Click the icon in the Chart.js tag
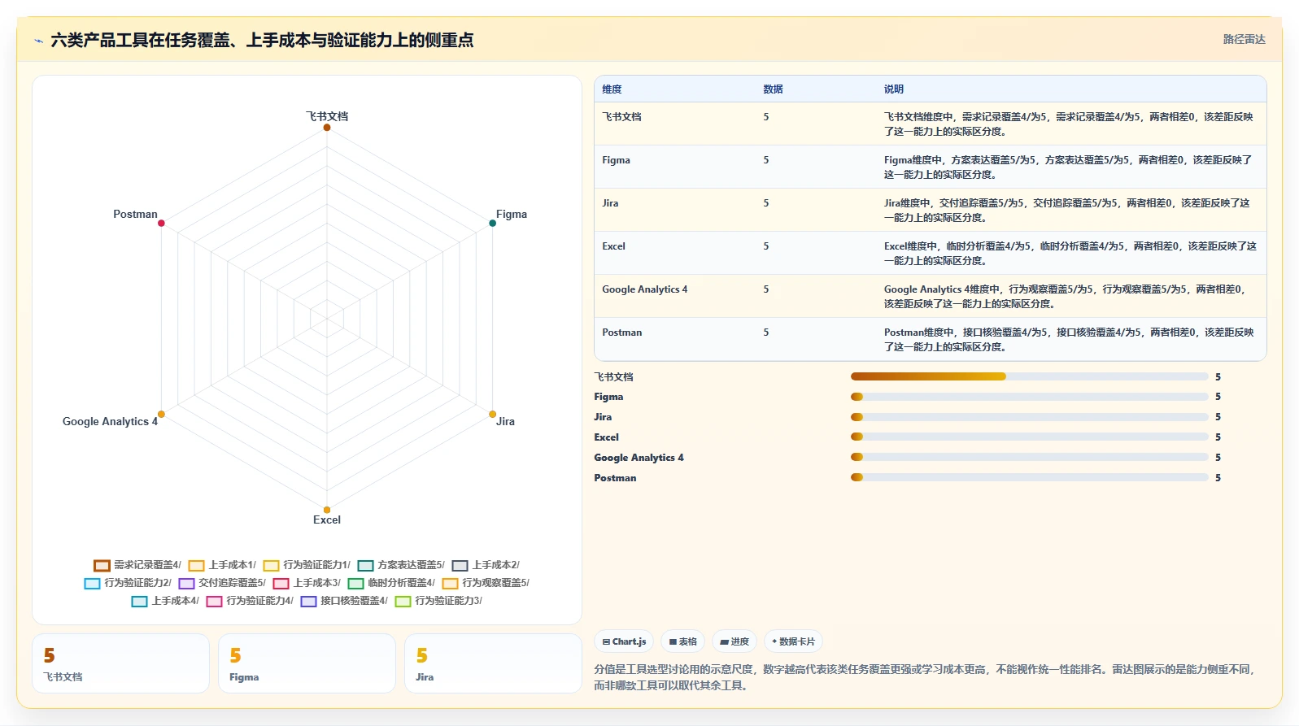This screenshot has height=726, width=1299. 606,641
